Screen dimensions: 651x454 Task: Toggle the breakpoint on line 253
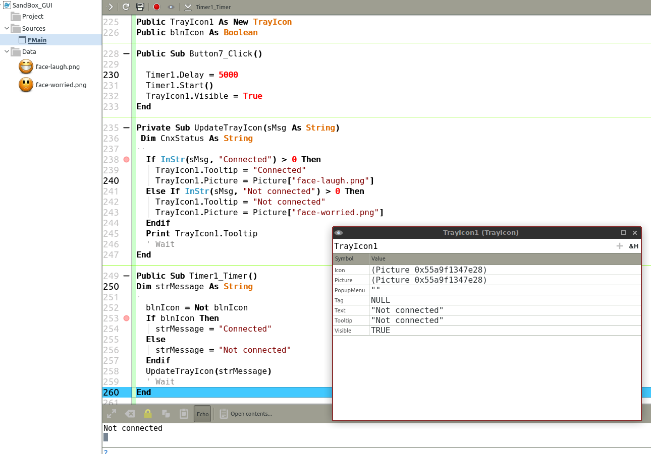pos(126,318)
